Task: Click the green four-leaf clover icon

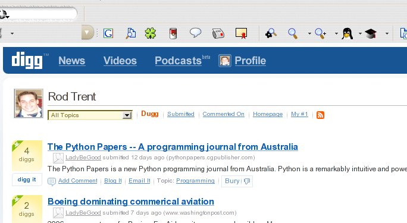Action: (151, 33)
